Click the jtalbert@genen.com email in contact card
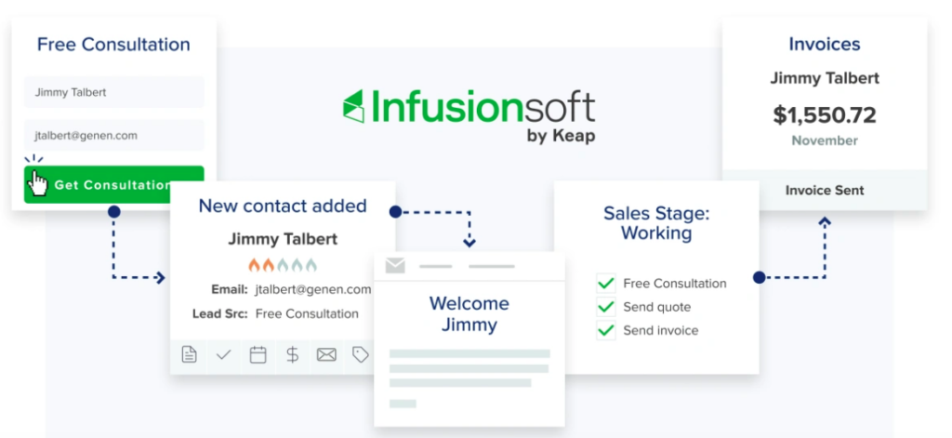Viewport: 952px width, 438px height. [312, 289]
